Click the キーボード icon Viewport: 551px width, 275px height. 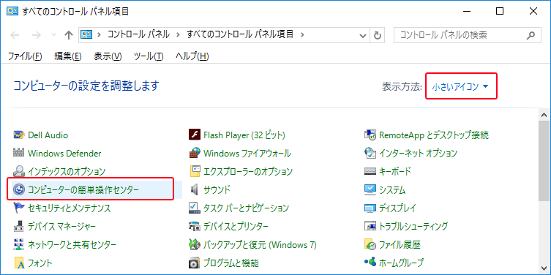click(370, 171)
